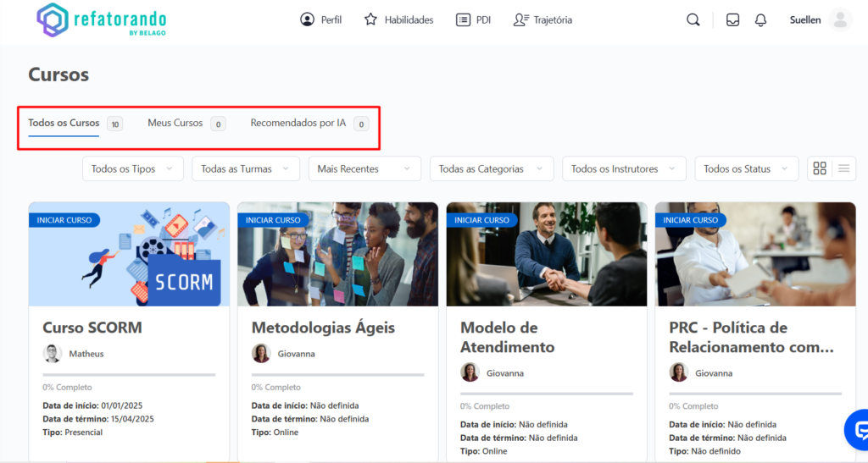Open Suellen's user avatar
This screenshot has width=868, height=463.
pyautogui.click(x=840, y=20)
